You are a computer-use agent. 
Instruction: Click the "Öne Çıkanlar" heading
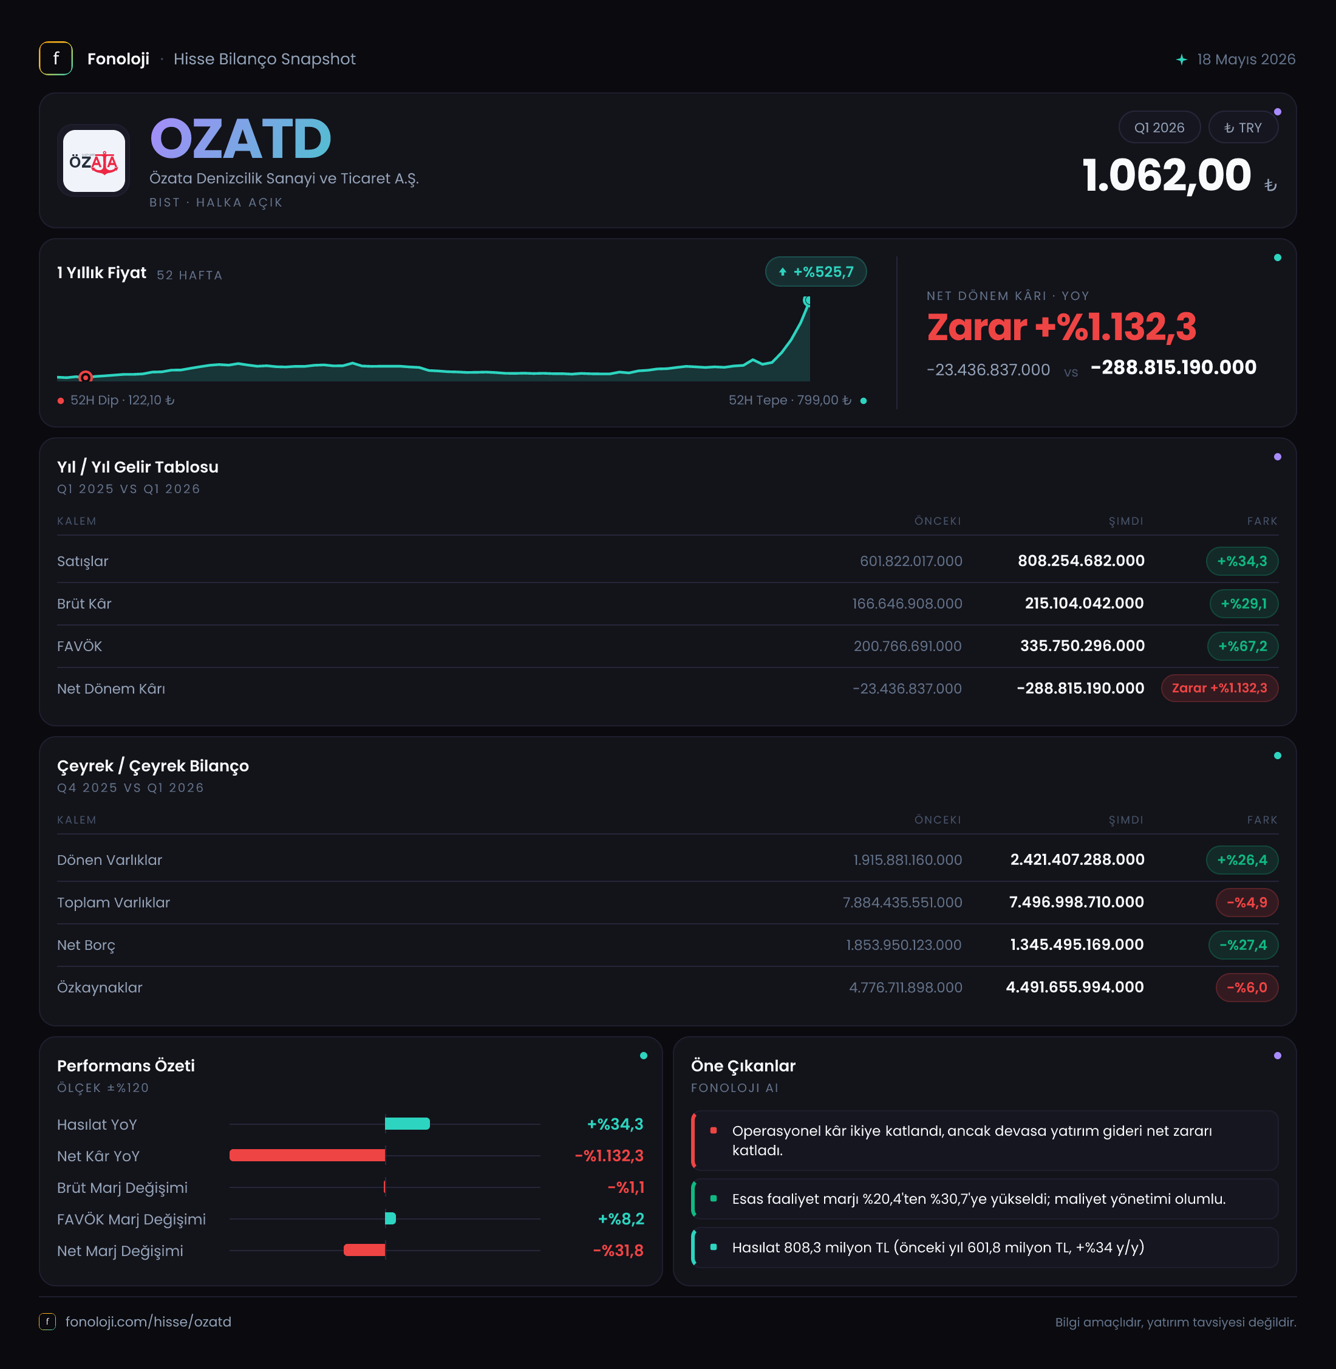(743, 1065)
